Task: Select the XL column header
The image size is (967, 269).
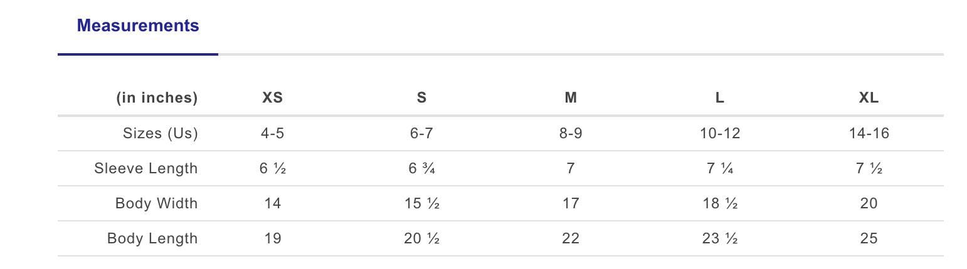Action: coord(869,98)
